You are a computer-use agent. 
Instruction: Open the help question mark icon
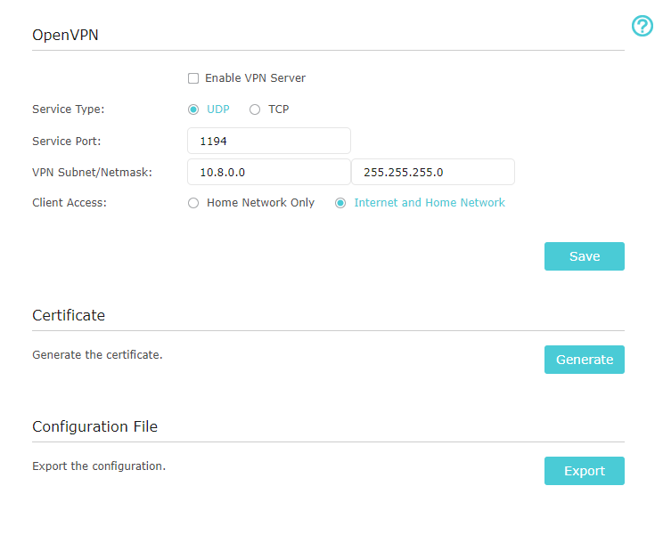(642, 27)
